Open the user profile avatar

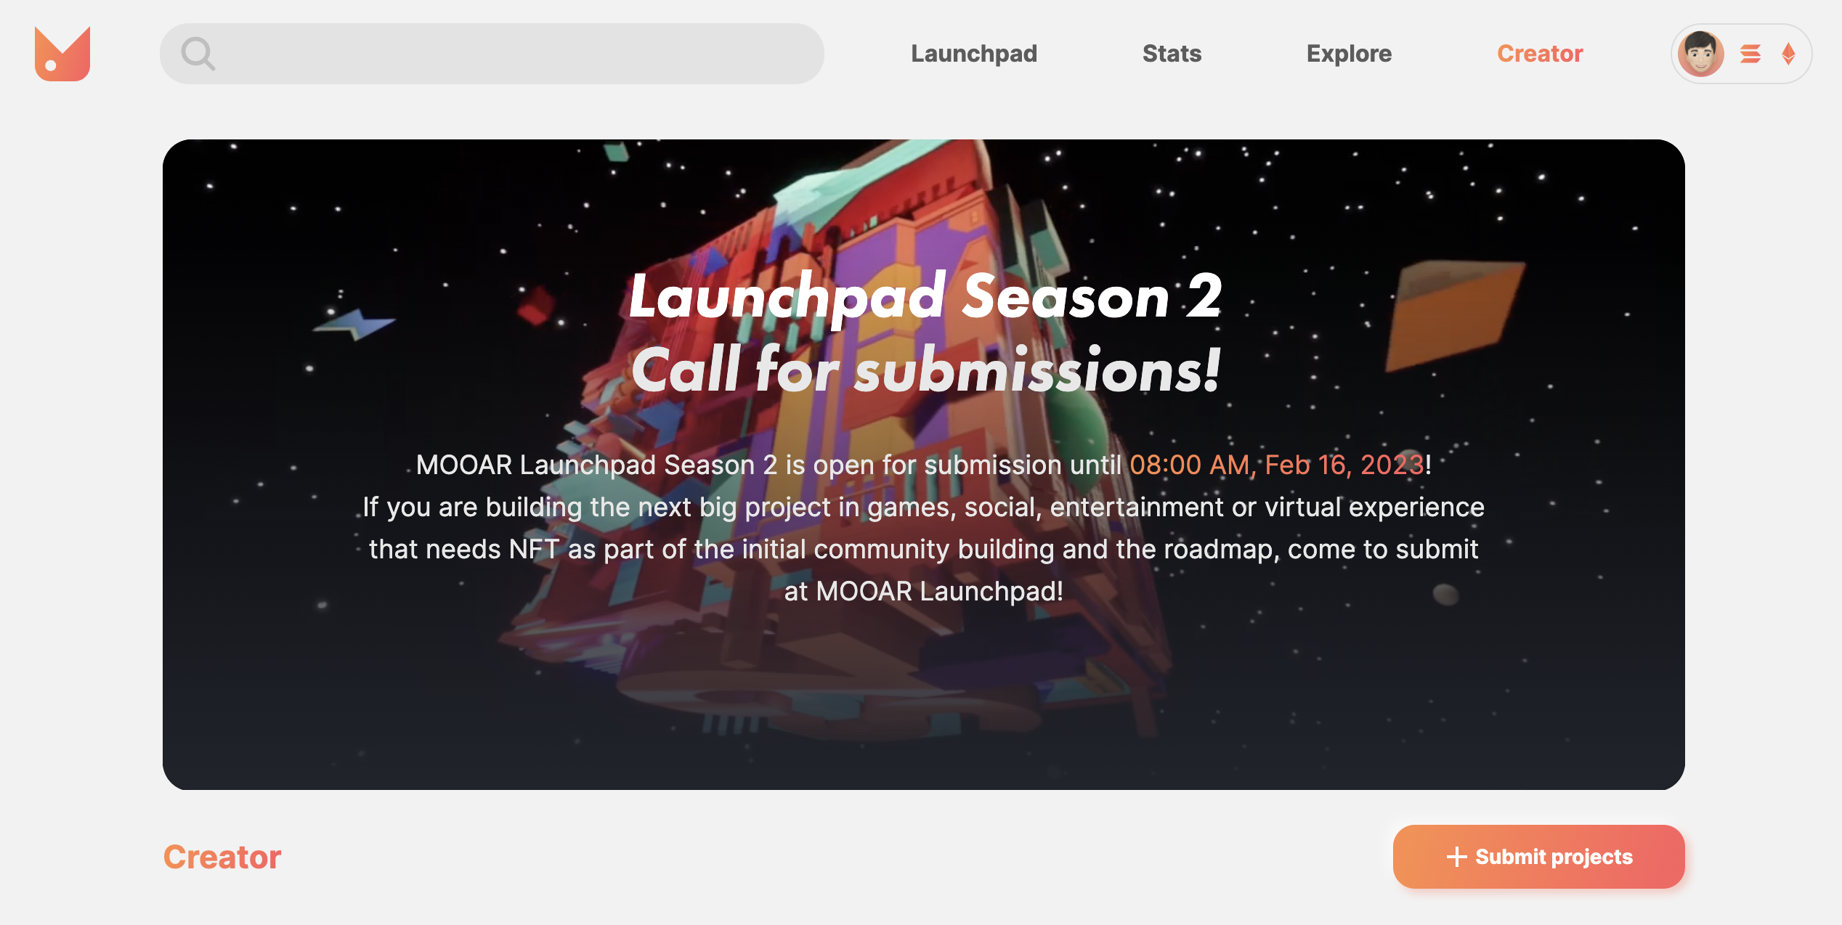coord(1701,54)
